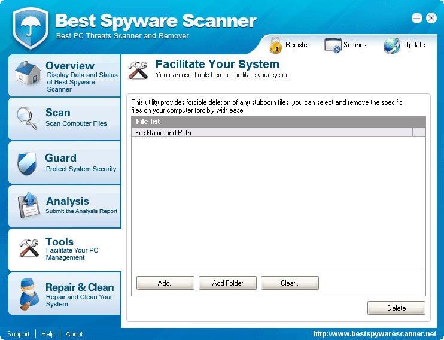Open the About link
The image size is (444, 340).
pos(74,334)
